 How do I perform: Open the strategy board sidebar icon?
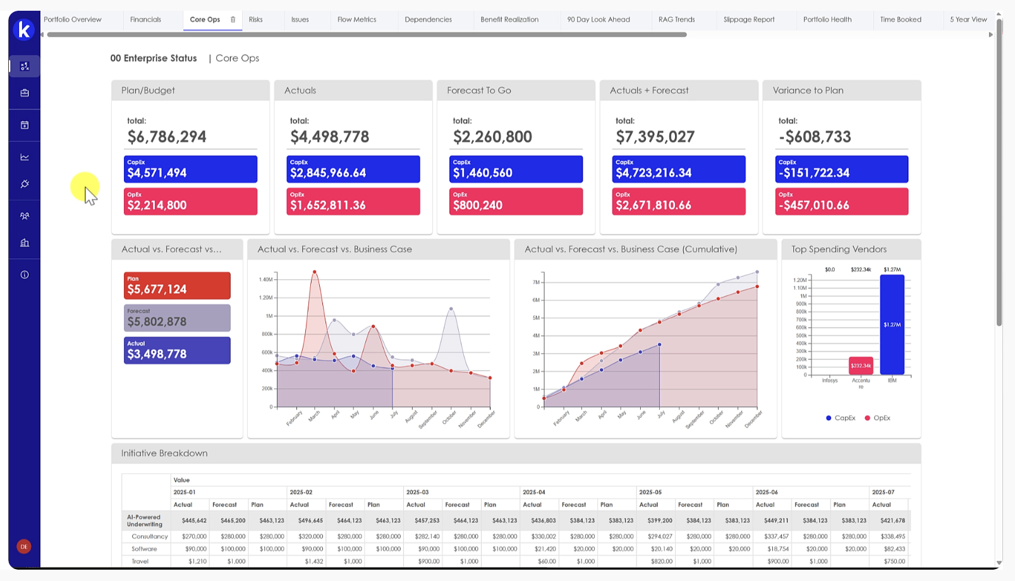[x=25, y=66]
